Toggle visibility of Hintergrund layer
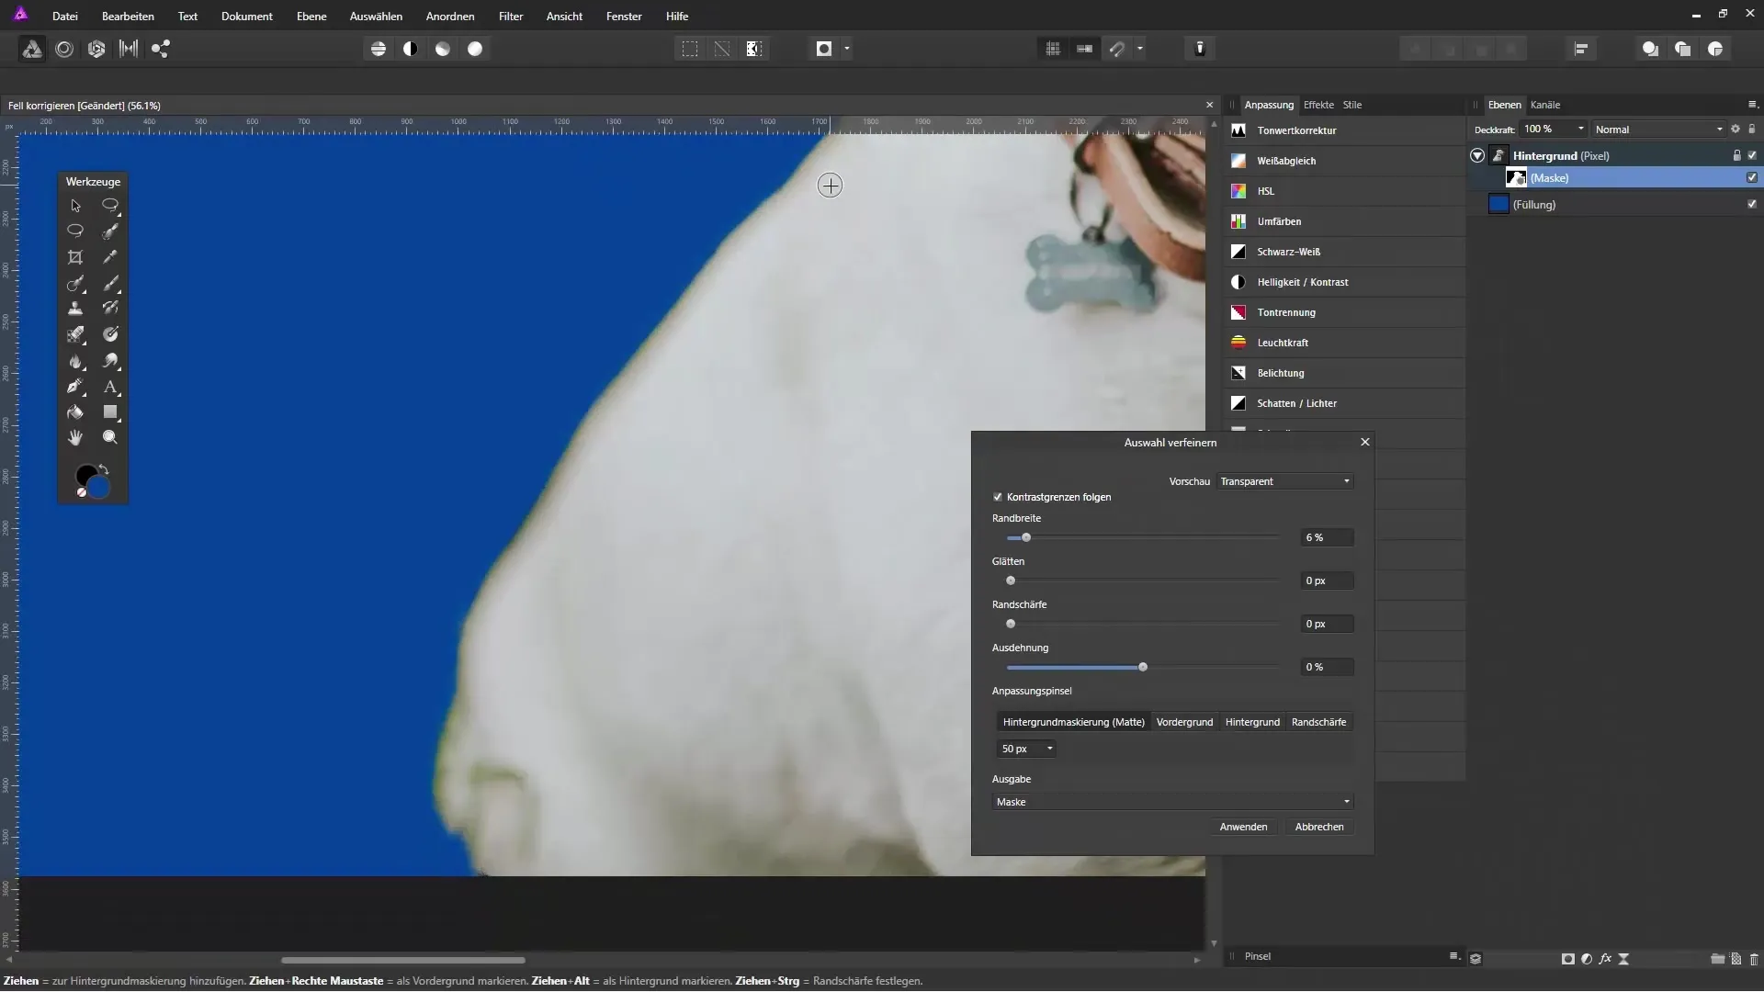The image size is (1764, 992). [1752, 155]
